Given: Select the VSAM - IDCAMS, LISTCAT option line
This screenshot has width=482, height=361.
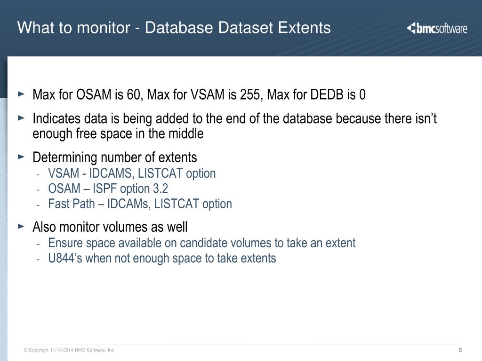Looking at the screenshot, I should [x=132, y=173].
